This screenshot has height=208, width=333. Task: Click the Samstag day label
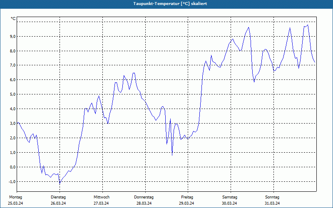click(230, 197)
